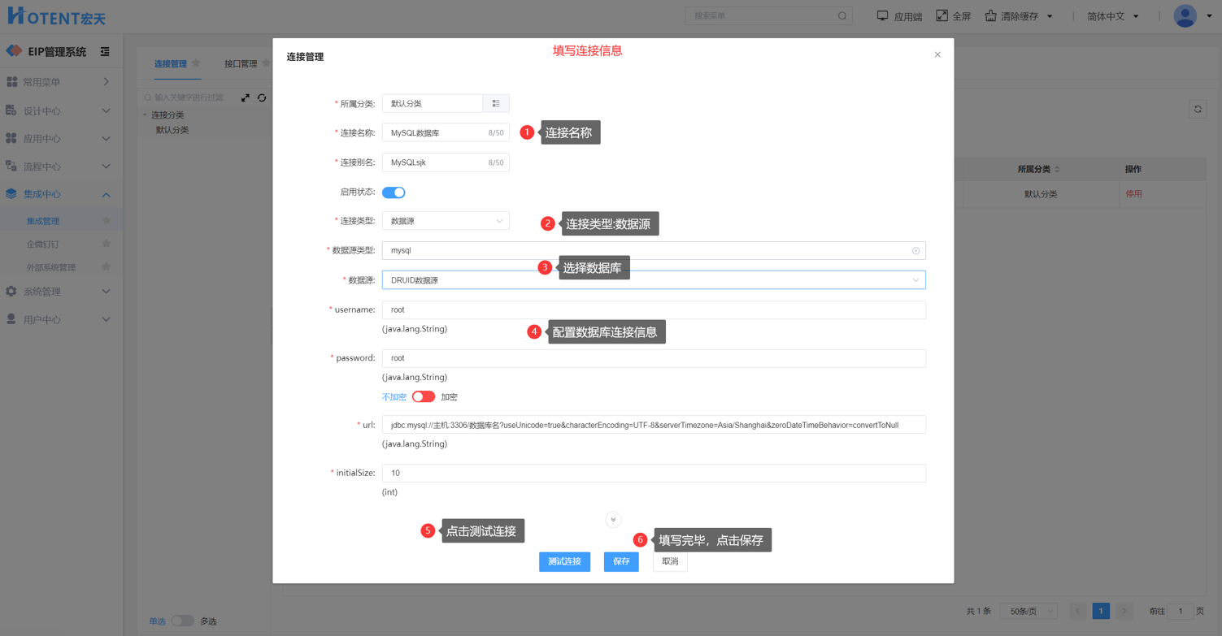Viewport: 1222px width, 636px height.
Task: Open the 连接类型 dropdown
Action: click(446, 221)
